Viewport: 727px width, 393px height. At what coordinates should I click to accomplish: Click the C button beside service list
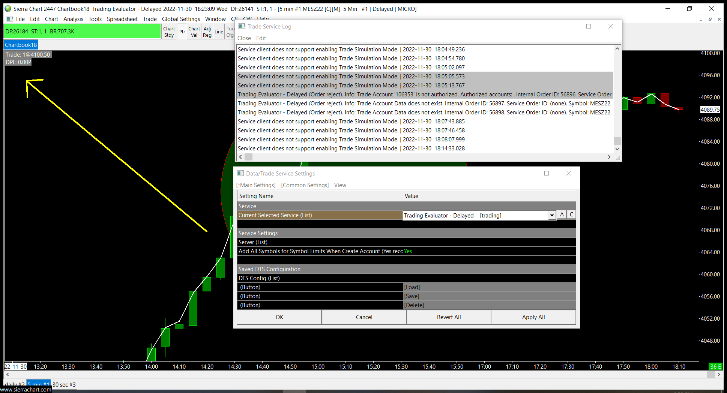point(571,214)
